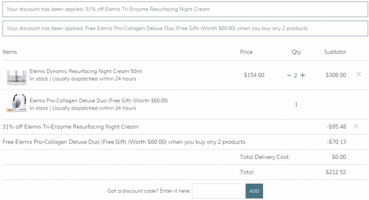
Task: Select the 31% off applied discount banner
Action: (185, 9)
